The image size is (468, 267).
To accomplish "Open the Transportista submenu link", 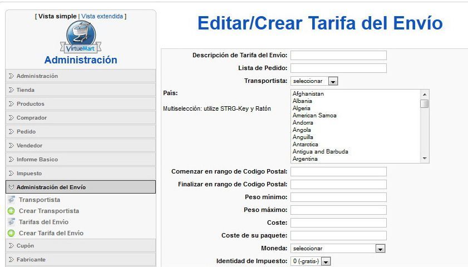I will (x=40, y=200).
